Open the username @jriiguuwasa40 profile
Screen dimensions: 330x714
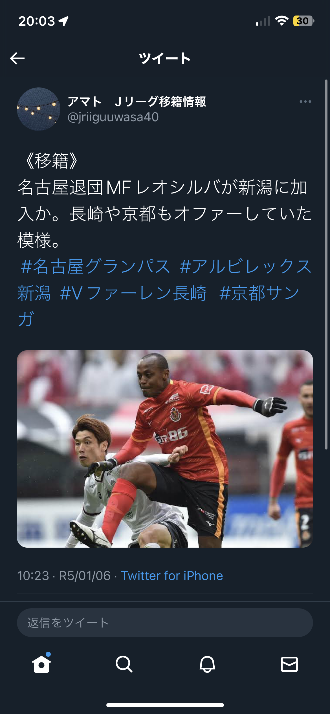pos(113,117)
